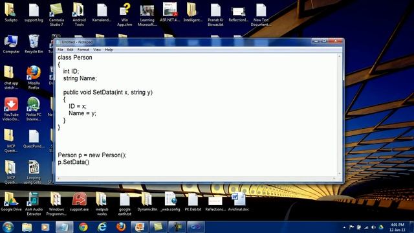The image size is (414, 233).
Task: Open the Help menu in Notepad
Action: pos(109,50)
